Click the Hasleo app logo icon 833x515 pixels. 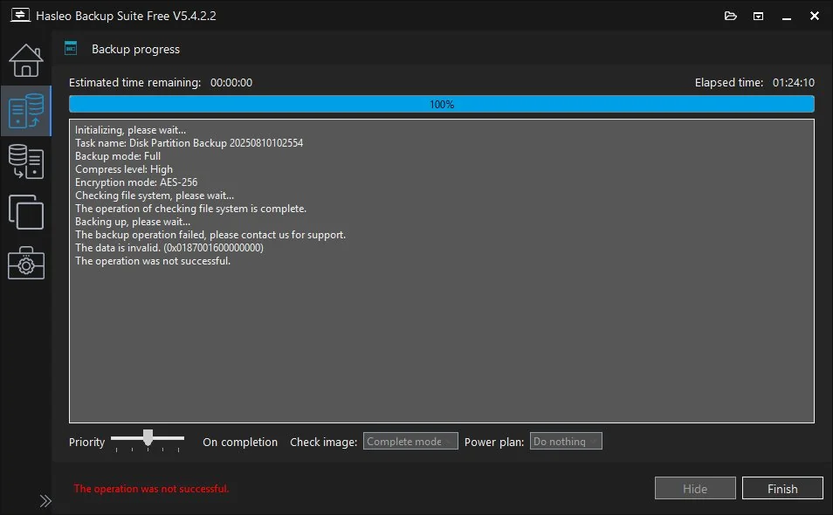20,16
